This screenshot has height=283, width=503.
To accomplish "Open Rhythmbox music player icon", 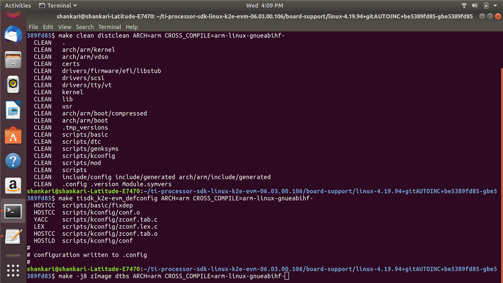I will 13,85.
